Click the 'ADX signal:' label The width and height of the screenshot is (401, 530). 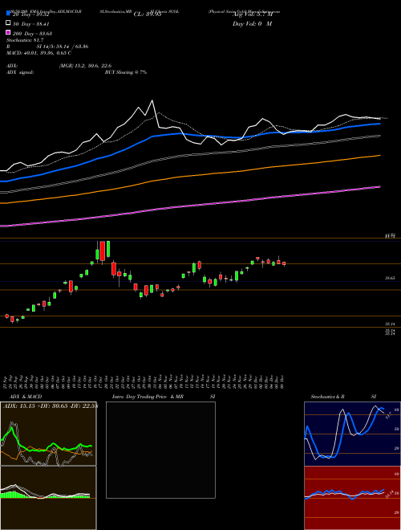click(20, 72)
